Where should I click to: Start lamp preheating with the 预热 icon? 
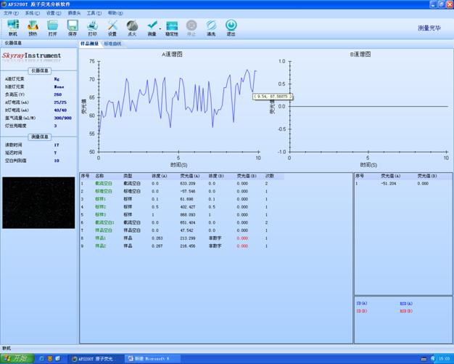[x=33, y=28]
